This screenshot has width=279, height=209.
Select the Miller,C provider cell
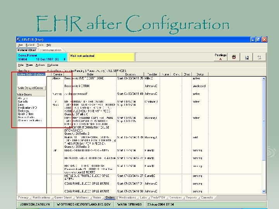pos(149,78)
